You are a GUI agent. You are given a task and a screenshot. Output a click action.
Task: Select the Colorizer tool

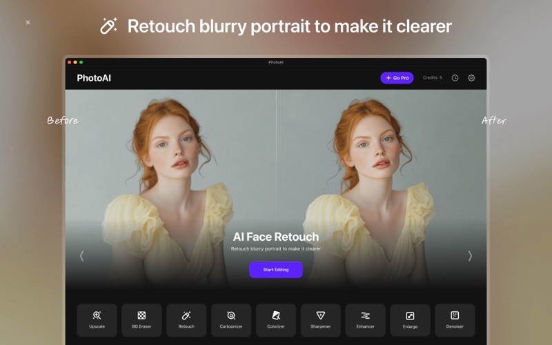276,319
